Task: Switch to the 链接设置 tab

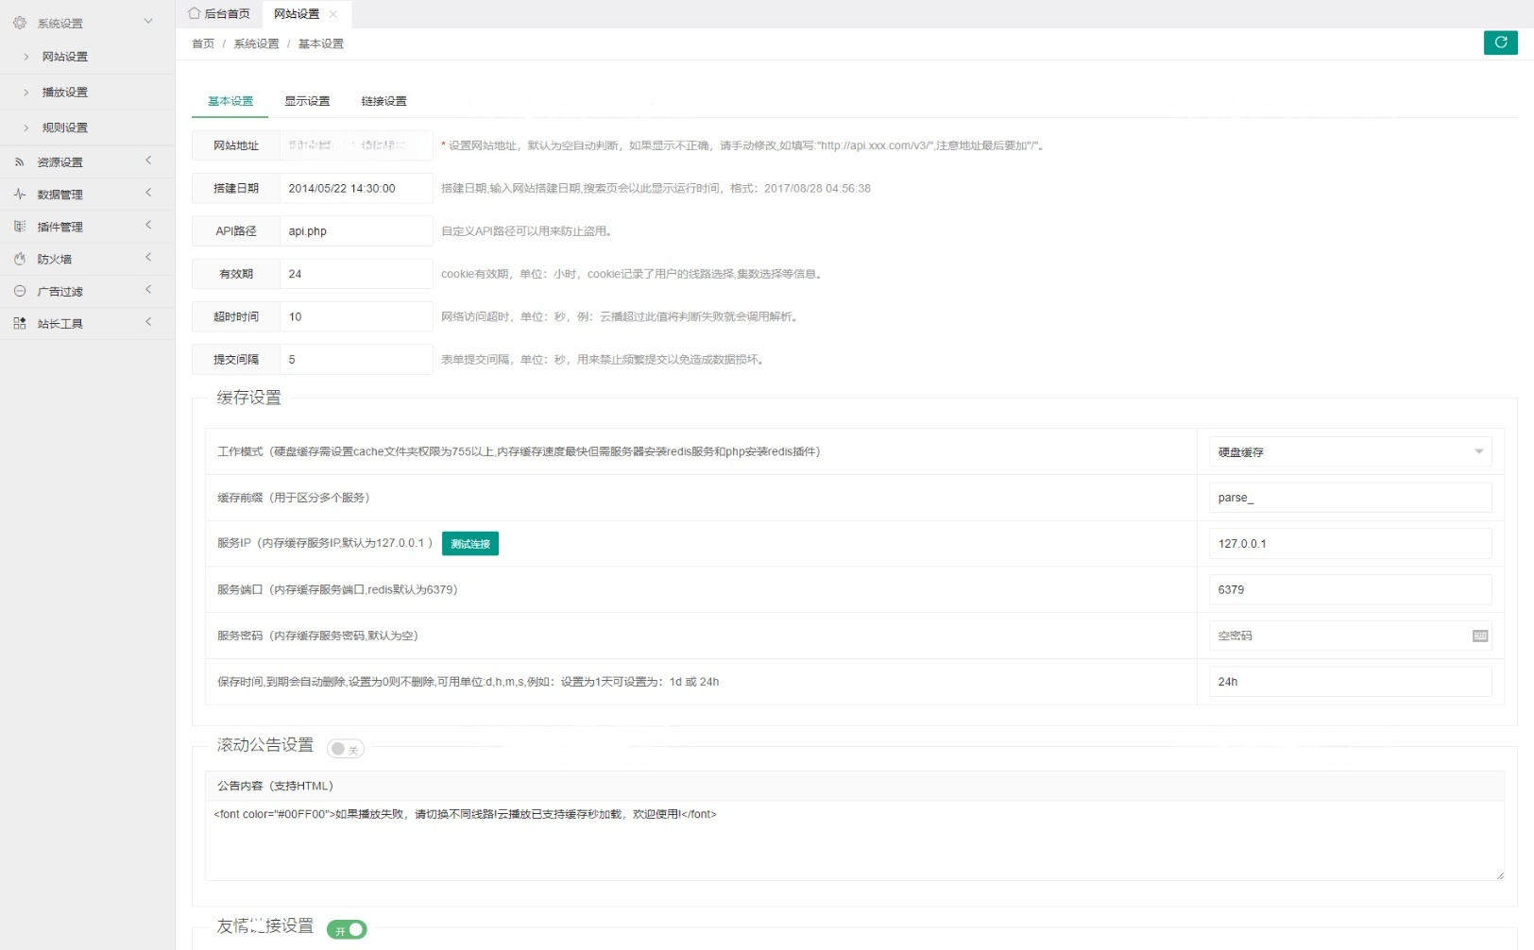Action: pyautogui.click(x=383, y=101)
